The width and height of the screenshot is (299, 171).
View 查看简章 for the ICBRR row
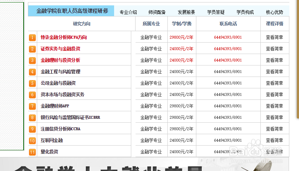point(274,117)
